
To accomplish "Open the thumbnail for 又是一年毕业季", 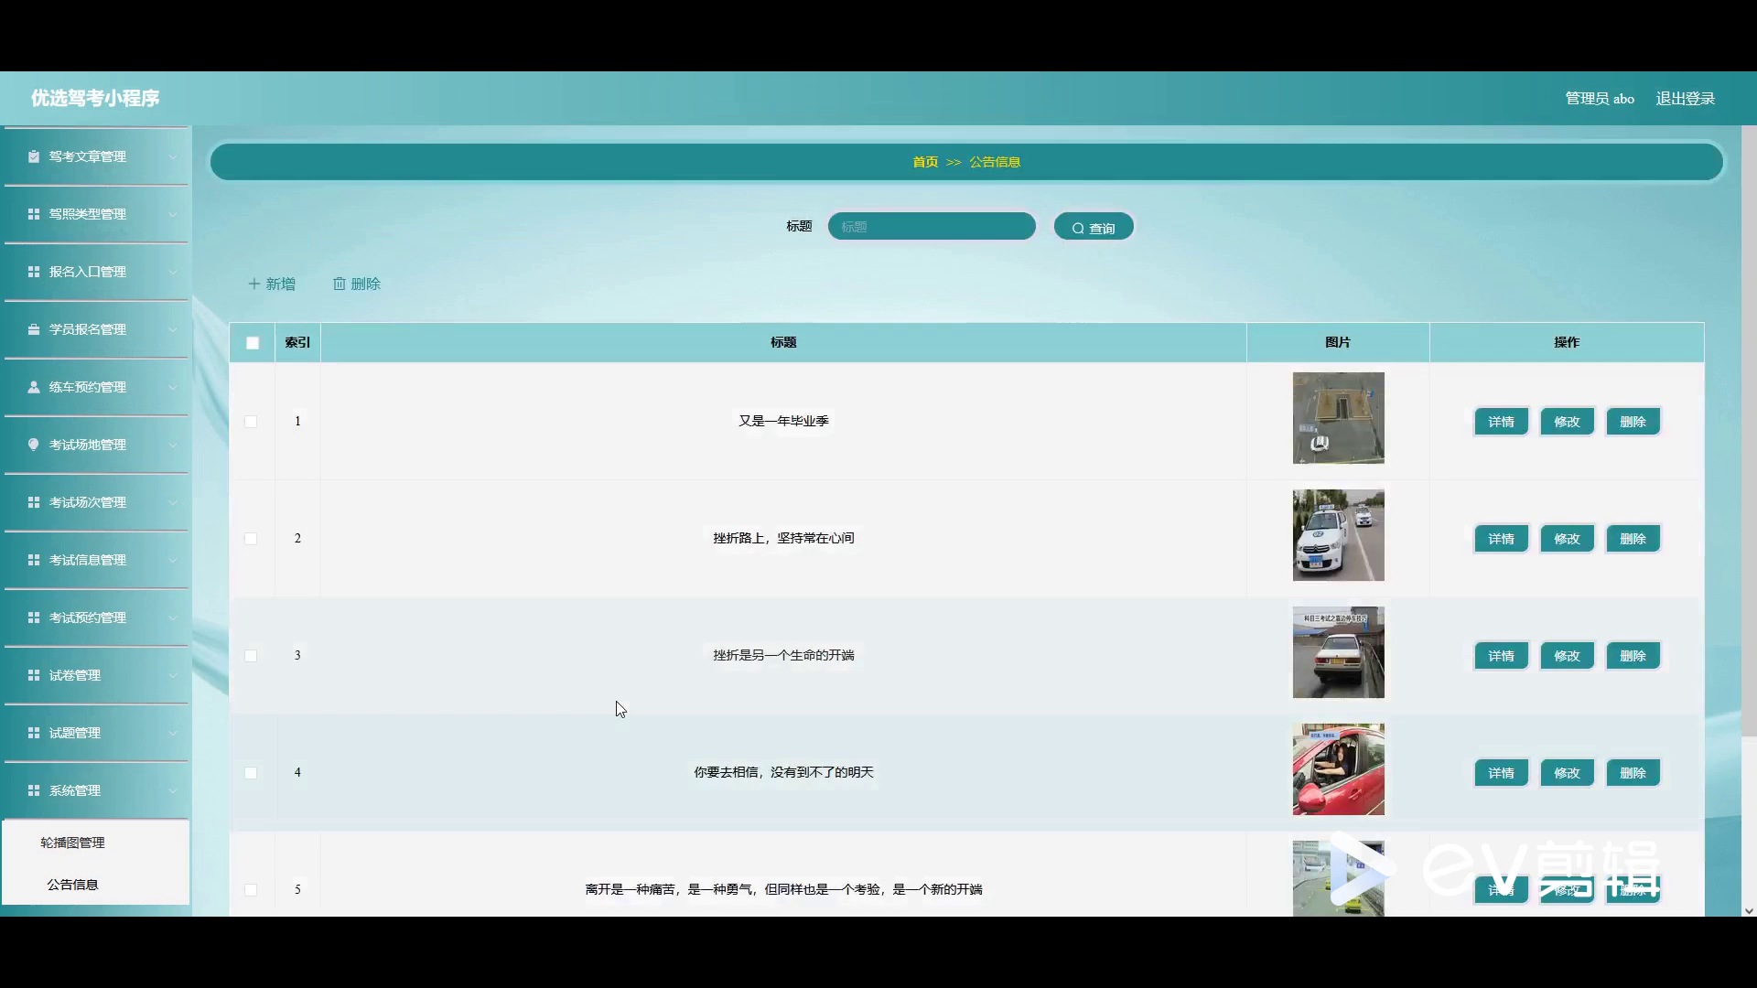I will point(1338,418).
